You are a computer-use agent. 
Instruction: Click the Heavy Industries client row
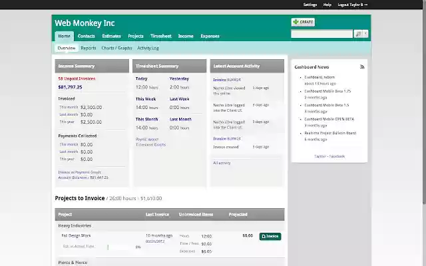(170, 226)
